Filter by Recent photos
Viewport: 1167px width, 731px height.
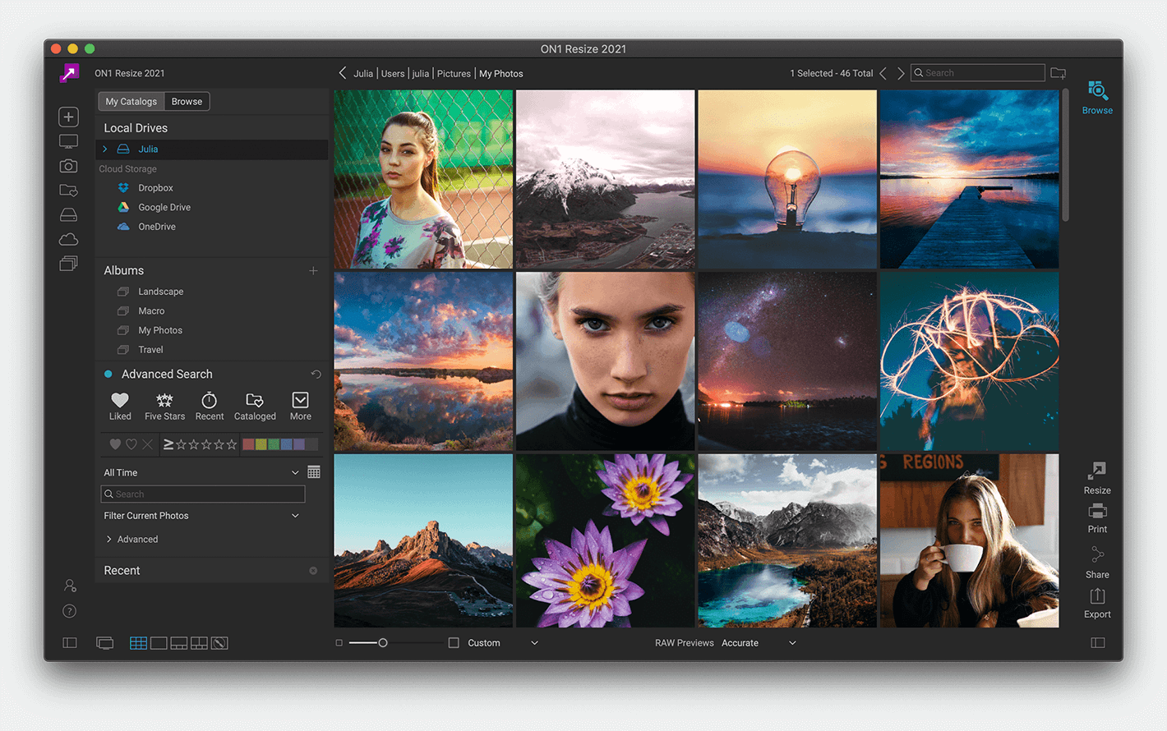point(210,407)
